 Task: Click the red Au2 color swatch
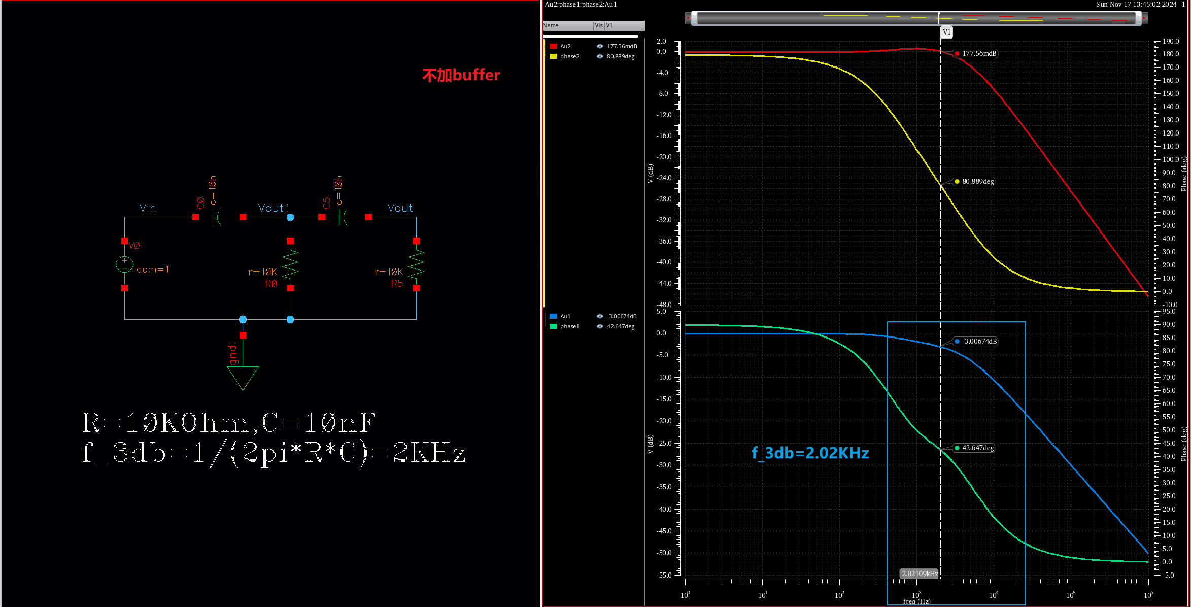coord(553,46)
